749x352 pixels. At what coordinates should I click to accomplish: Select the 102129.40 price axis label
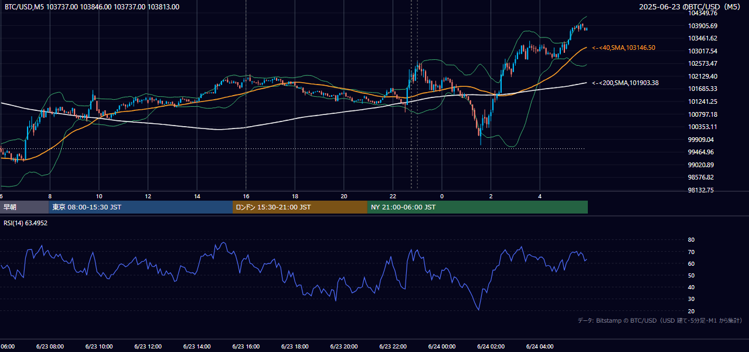coord(704,76)
